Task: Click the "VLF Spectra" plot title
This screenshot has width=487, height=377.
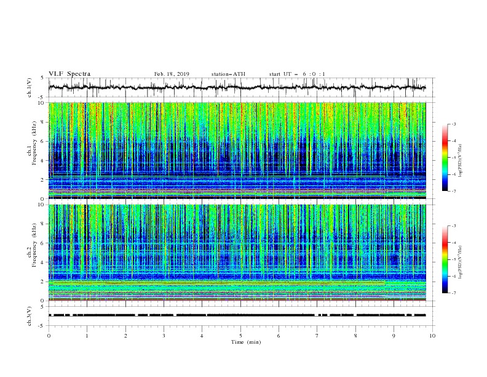Action: pos(69,74)
